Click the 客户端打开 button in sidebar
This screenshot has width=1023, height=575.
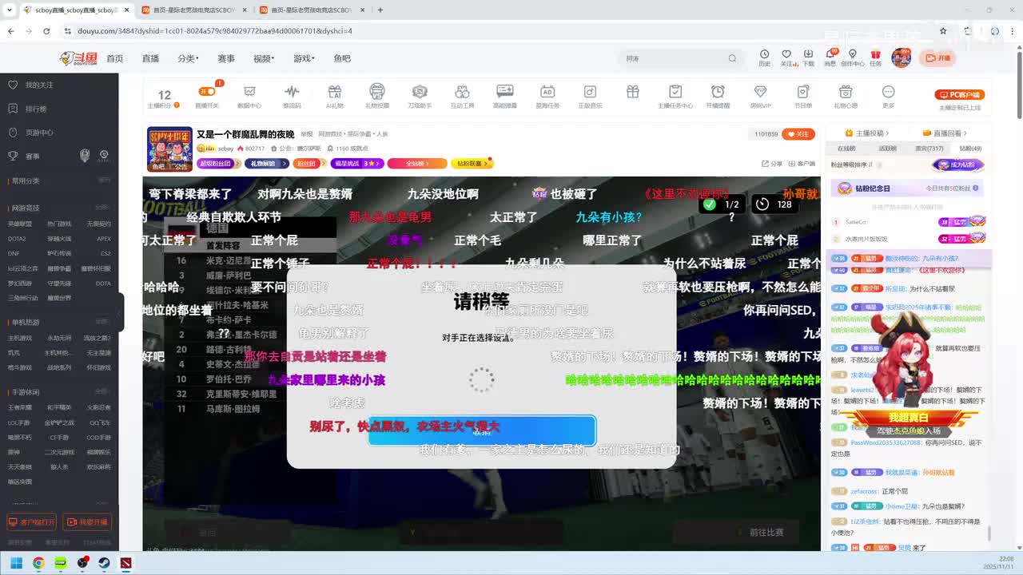tap(32, 522)
